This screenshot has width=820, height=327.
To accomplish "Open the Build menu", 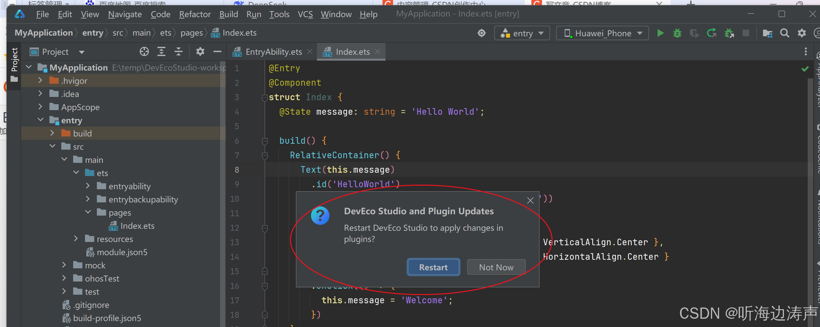I will pyautogui.click(x=229, y=14).
